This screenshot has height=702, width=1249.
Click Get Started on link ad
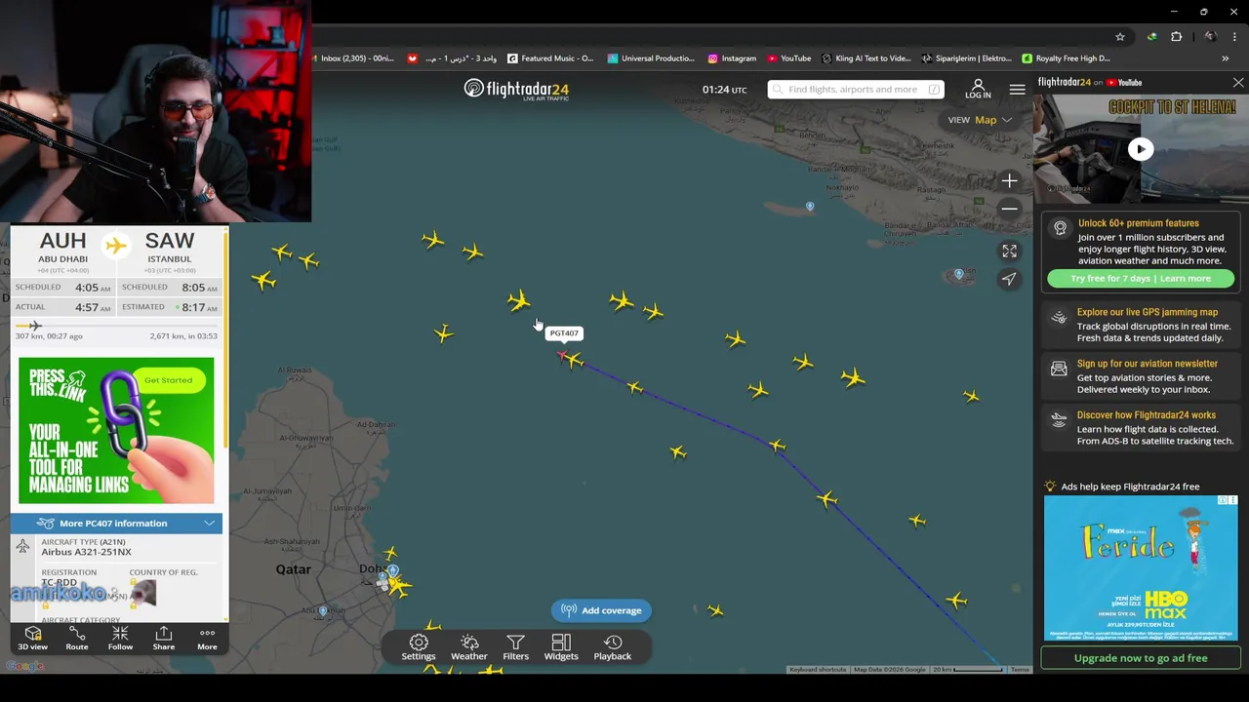[169, 380]
